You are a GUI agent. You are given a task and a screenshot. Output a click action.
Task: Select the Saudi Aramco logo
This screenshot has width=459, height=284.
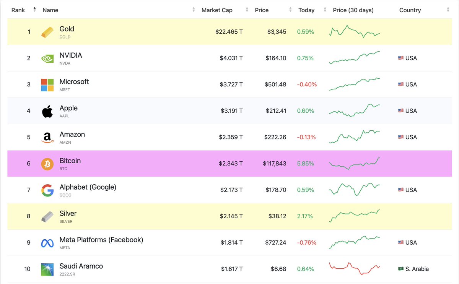[47, 269]
